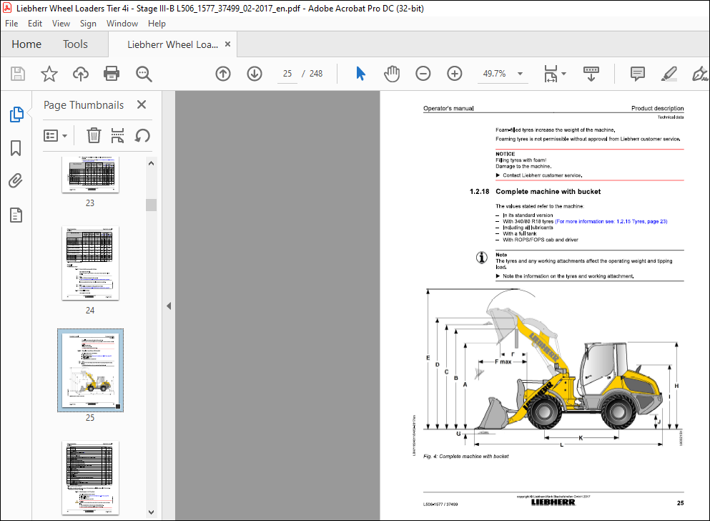The height and width of the screenshot is (521, 710).
Task: Add document to starred favorites
Action: click(49, 74)
